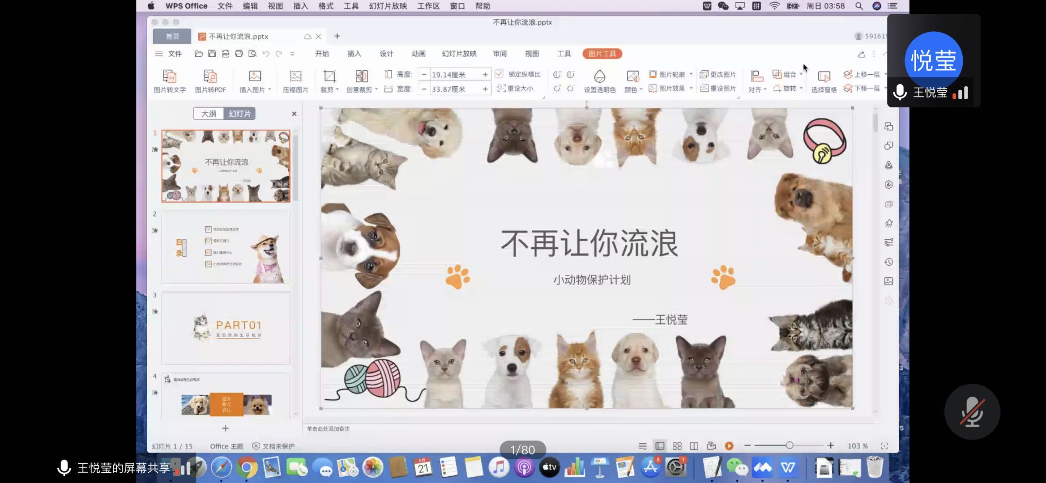The height and width of the screenshot is (483, 1046).
Task: Click the 压缩图片 compress picture icon
Action: tap(295, 77)
